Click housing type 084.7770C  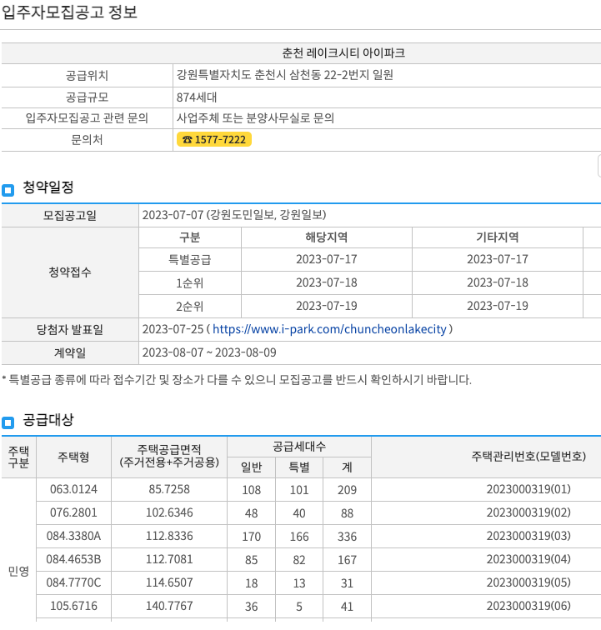tap(73, 582)
